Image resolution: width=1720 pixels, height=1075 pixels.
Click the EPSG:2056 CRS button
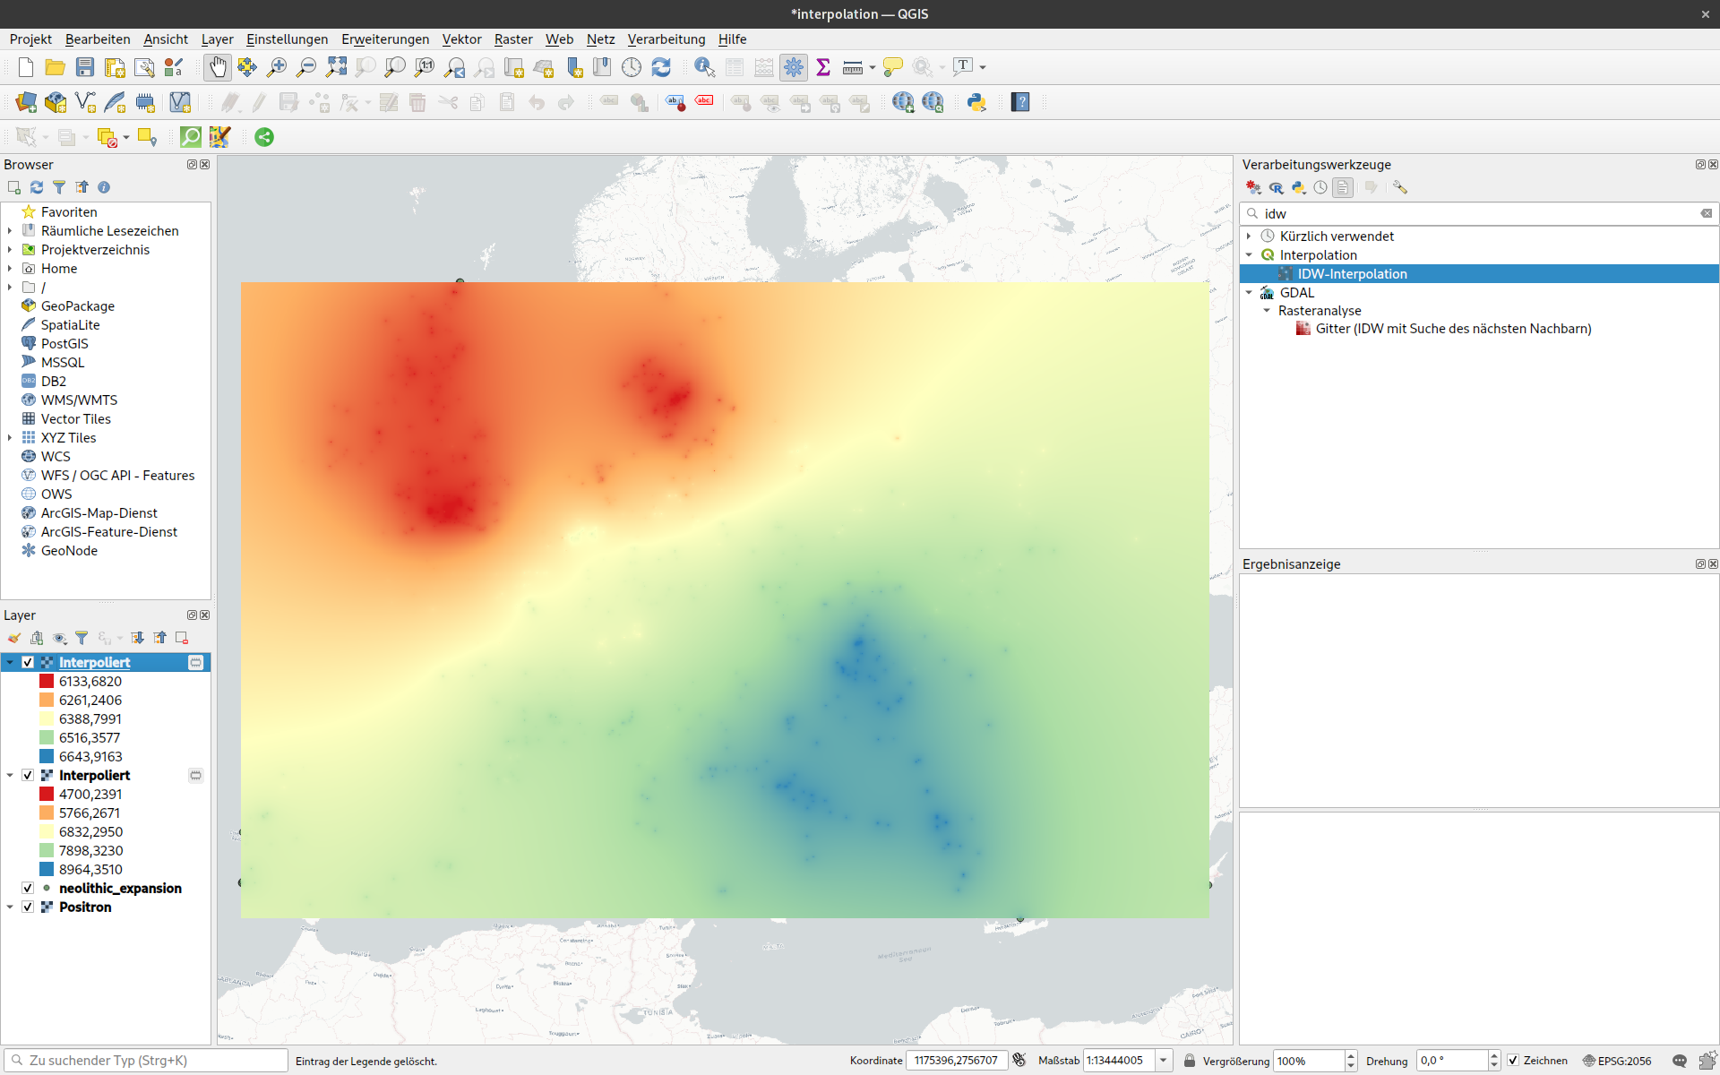click(1616, 1061)
